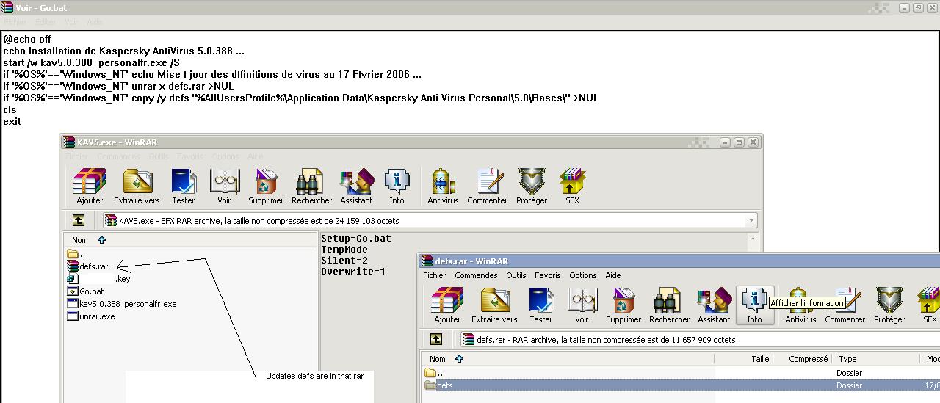940x403 pixels.
Task: Click the defs.rar - WinRAR title bar
Action: coord(679,261)
